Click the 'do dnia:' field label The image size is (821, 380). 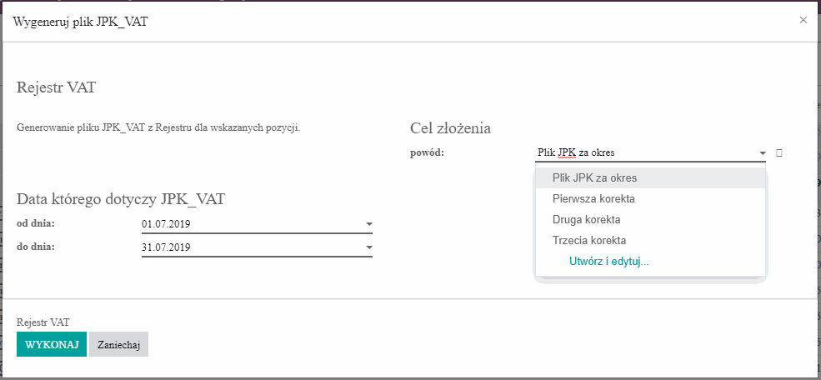(35, 247)
